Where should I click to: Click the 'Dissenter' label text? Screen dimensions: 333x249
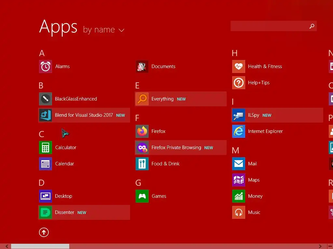point(65,212)
